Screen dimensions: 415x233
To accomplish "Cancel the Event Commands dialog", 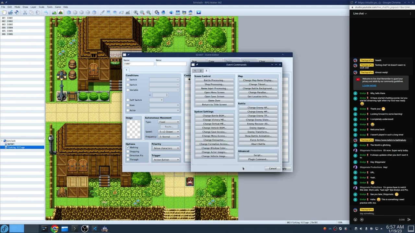I will [x=273, y=169].
